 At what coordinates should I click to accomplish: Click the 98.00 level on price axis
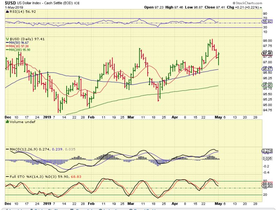coord(268,41)
